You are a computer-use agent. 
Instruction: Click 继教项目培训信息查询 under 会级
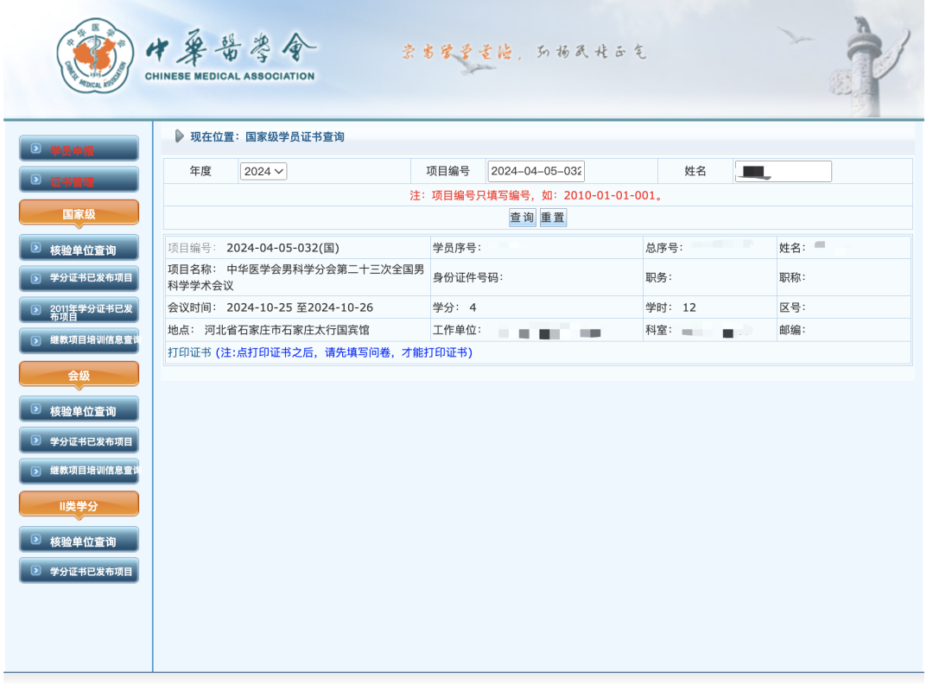78,472
